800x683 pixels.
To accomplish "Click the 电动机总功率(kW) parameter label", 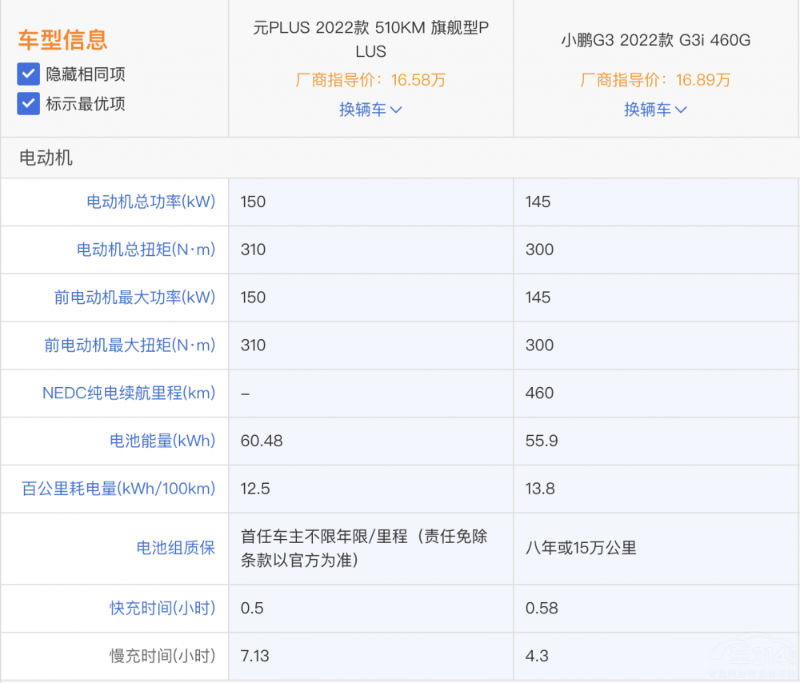I will [150, 202].
